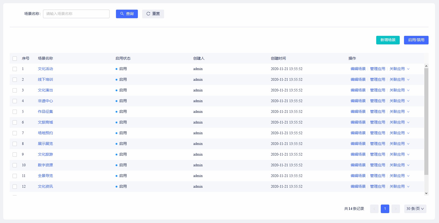Image resolution: width=439 pixels, height=223 pixels.
Task: Open the 全景导览 scene name link
Action: point(45,176)
